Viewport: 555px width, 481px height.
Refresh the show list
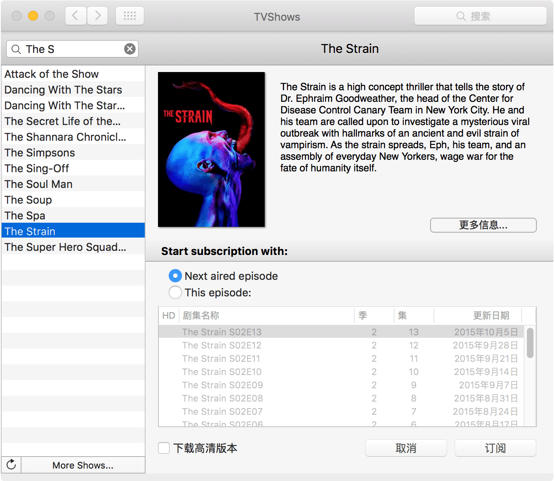(11, 464)
